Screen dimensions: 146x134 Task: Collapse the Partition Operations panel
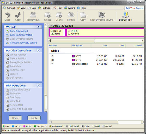[38, 50]
